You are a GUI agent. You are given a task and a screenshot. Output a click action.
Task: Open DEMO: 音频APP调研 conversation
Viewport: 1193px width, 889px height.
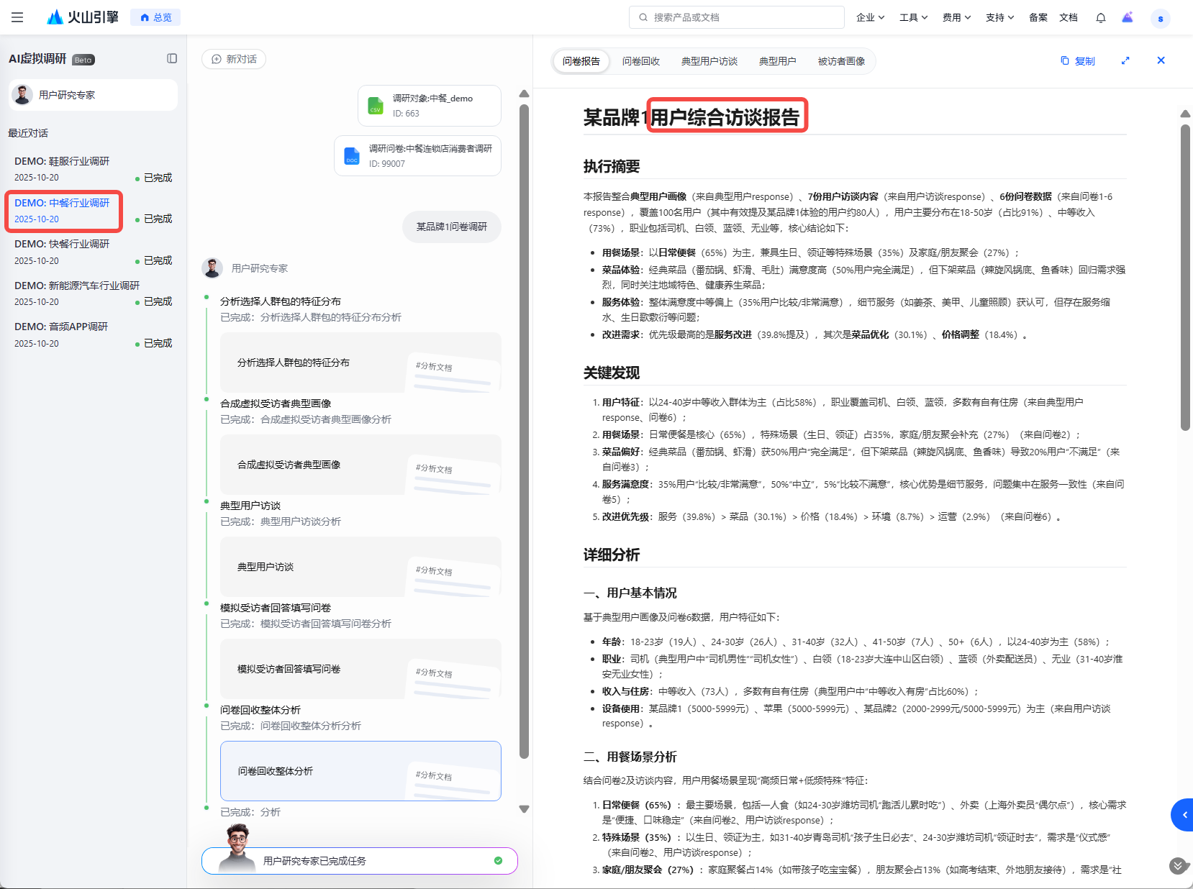pyautogui.click(x=93, y=334)
